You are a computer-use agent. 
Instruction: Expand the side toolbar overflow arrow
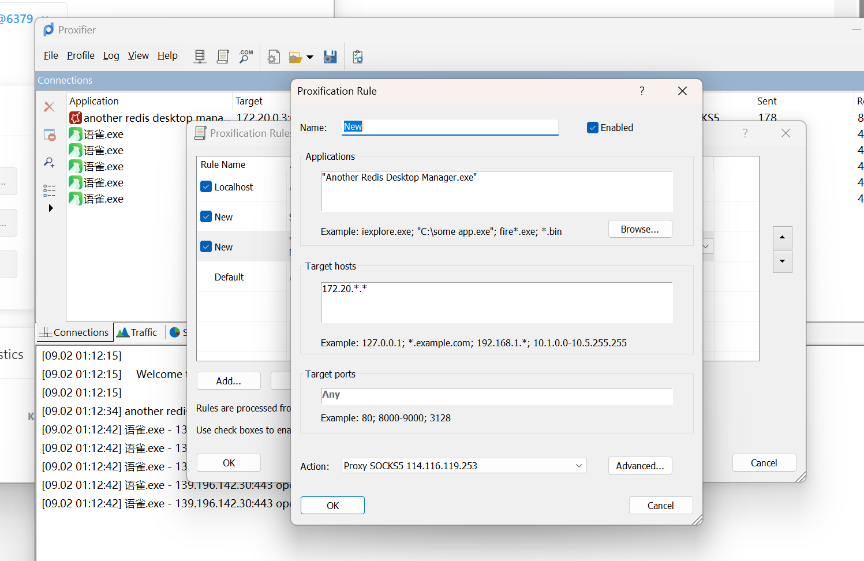pos(51,208)
